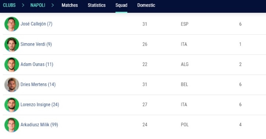Open Simone Verdi's player photo
This screenshot has height=139, width=266.
pos(12,44)
